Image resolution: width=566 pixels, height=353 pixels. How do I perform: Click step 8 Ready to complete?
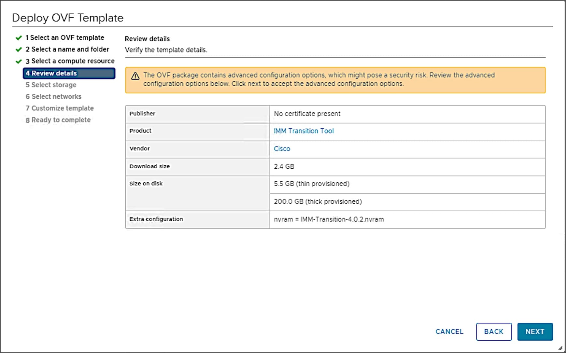pos(58,120)
